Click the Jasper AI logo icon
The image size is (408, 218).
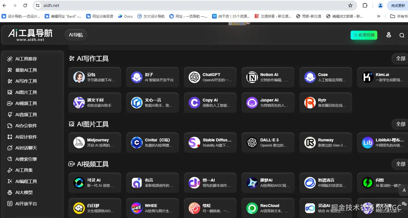(x=252, y=103)
